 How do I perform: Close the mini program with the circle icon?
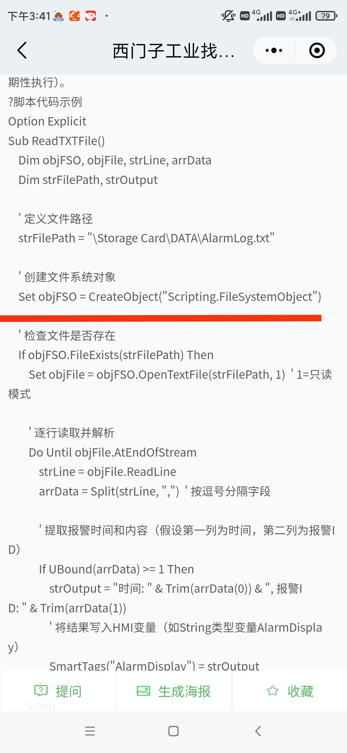pyautogui.click(x=317, y=51)
